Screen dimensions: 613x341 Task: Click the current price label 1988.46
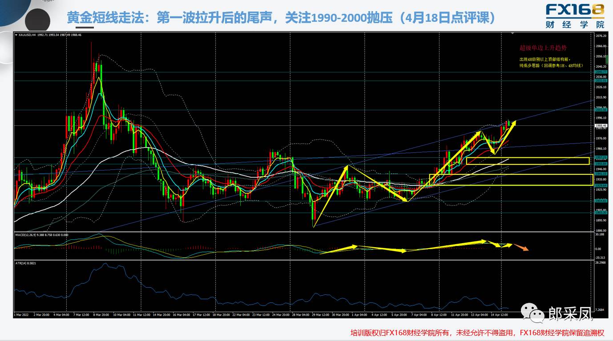(x=601, y=126)
